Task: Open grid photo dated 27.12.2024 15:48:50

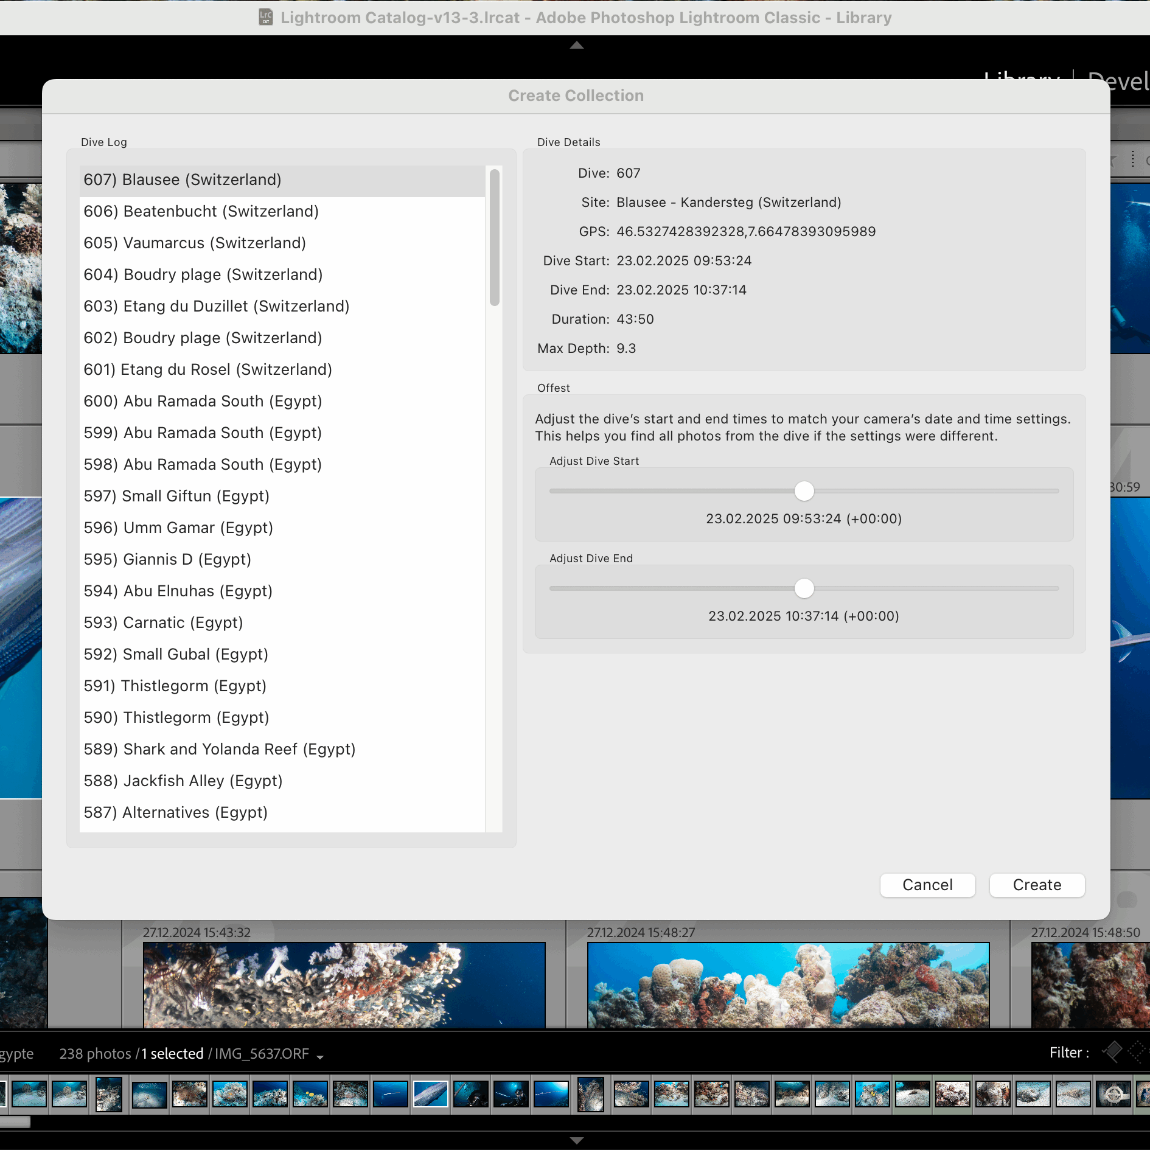Action: tap(1090, 985)
